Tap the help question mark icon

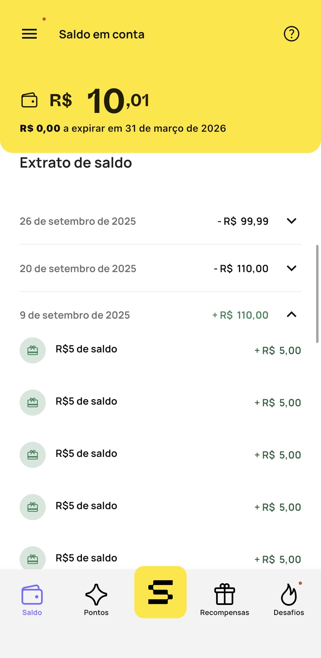tap(291, 34)
